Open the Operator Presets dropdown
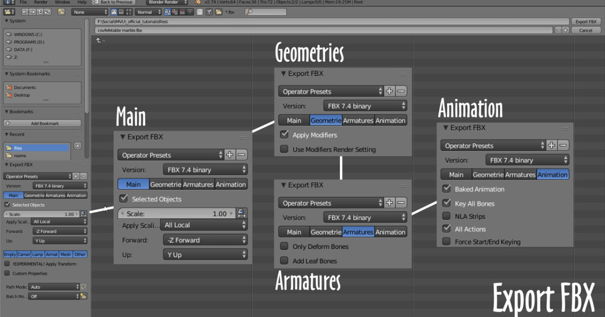 (171, 155)
